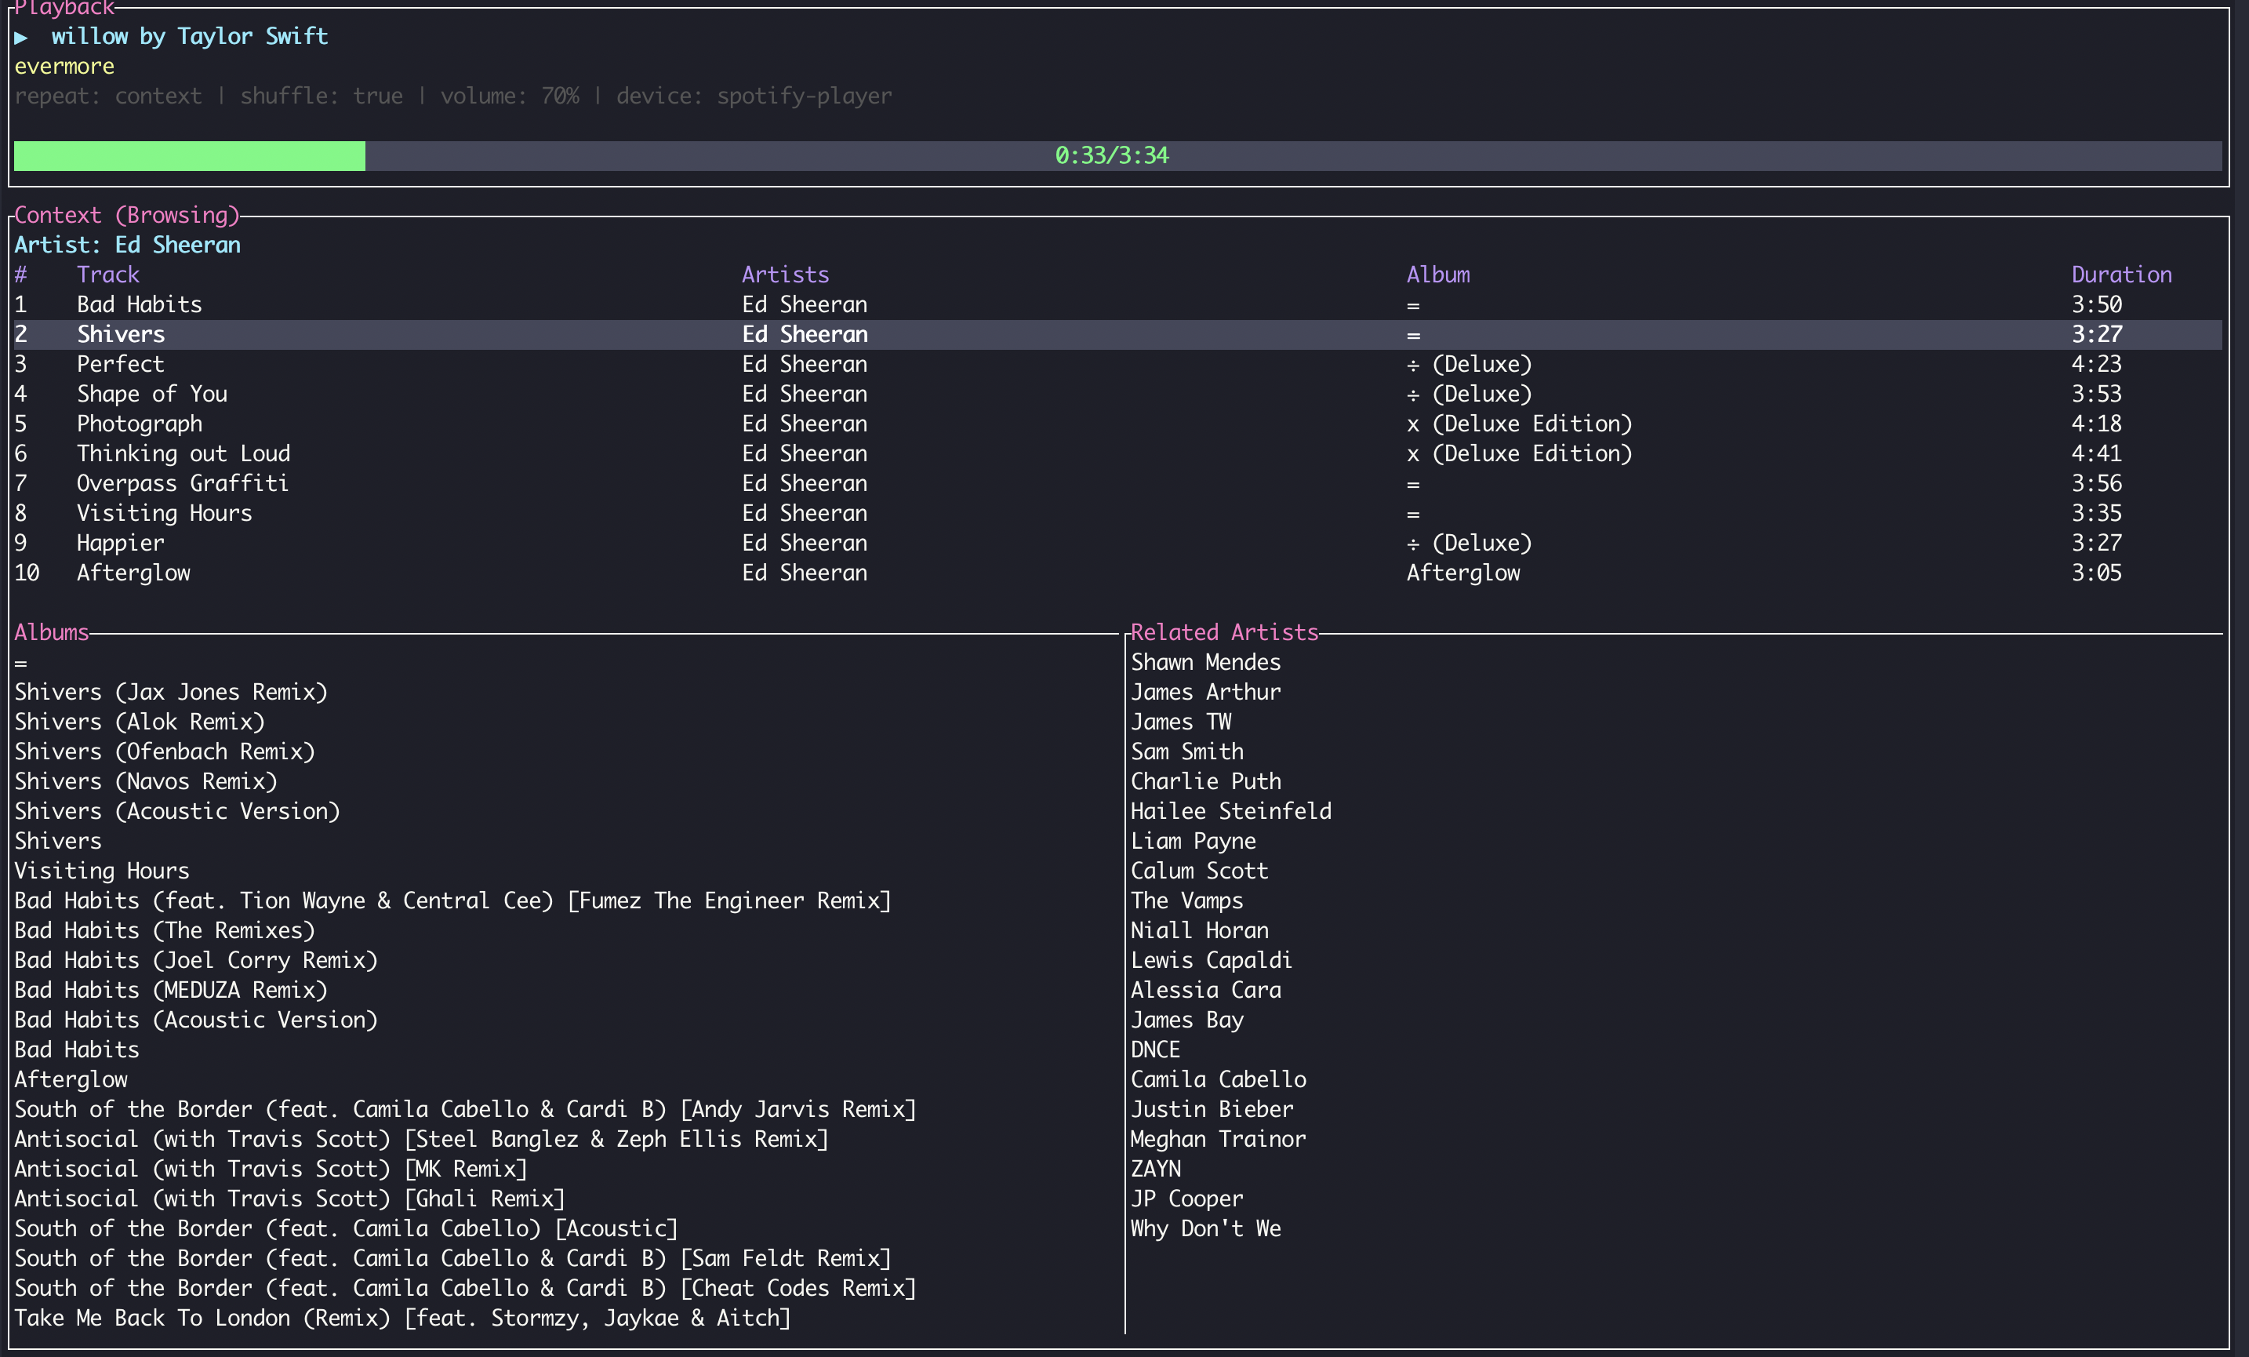This screenshot has height=1357, width=2249.
Task: Click the 0:33/3:34 time readout
Action: (1112, 155)
